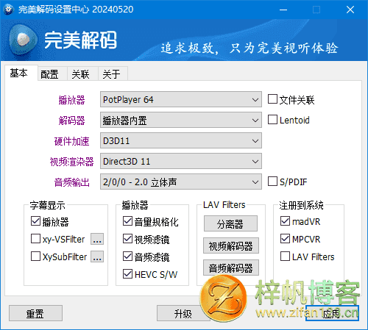Click the 硬件加速 label
Image resolution: width=368 pixels, height=330 pixels.
72,141
